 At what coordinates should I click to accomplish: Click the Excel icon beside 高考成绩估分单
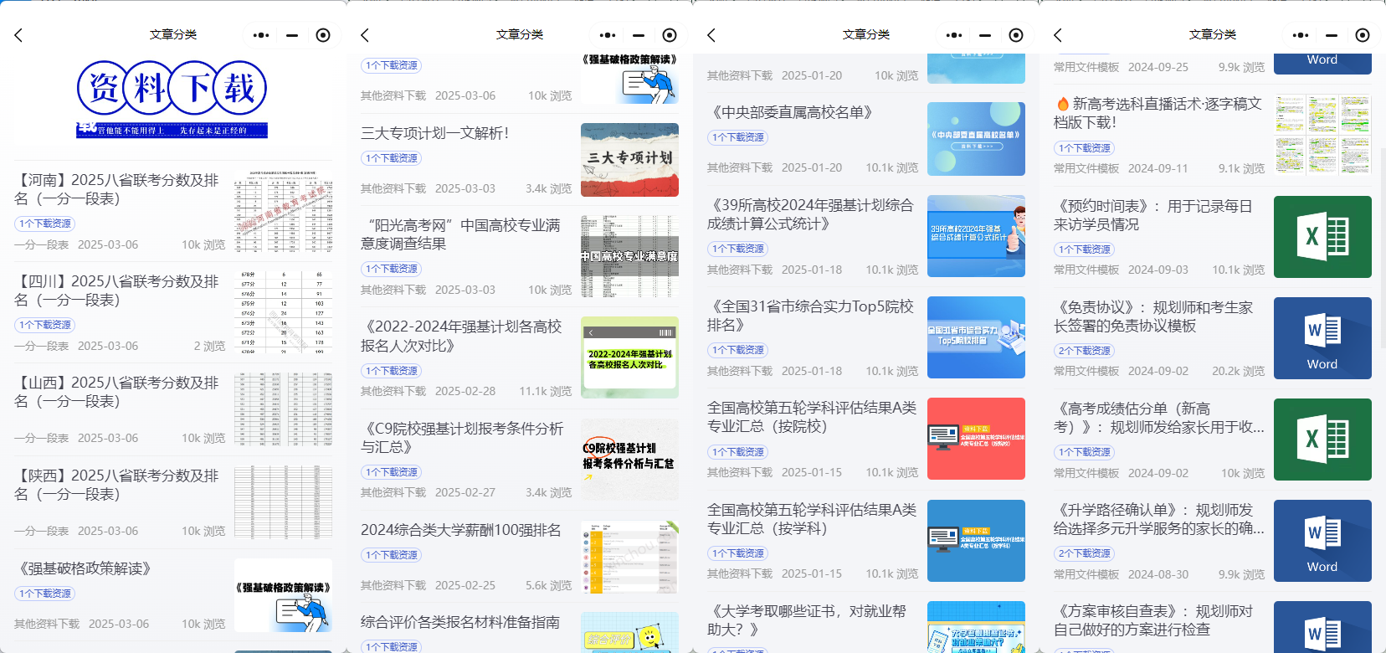click(1322, 440)
